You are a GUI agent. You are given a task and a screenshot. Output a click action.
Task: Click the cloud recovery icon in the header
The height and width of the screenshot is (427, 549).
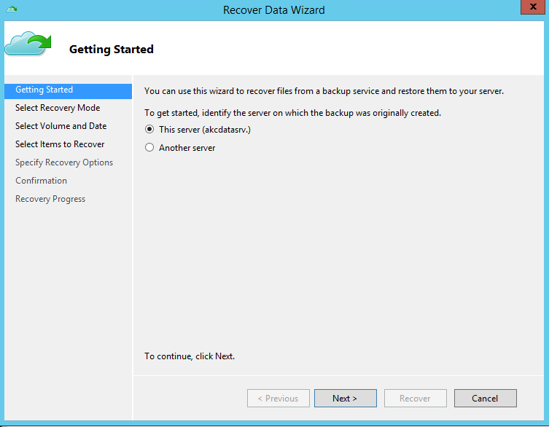pyautogui.click(x=27, y=45)
